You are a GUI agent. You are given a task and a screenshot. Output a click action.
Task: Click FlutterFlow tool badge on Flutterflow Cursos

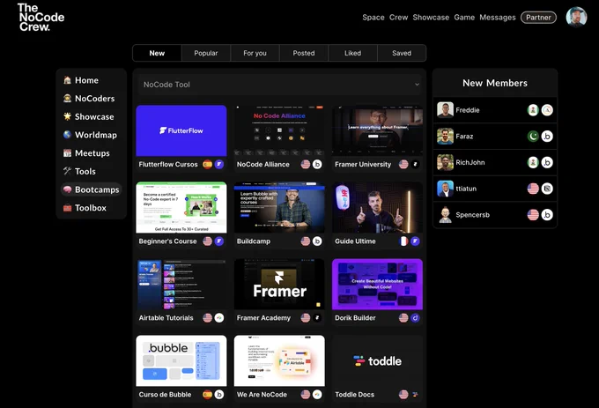tap(219, 164)
